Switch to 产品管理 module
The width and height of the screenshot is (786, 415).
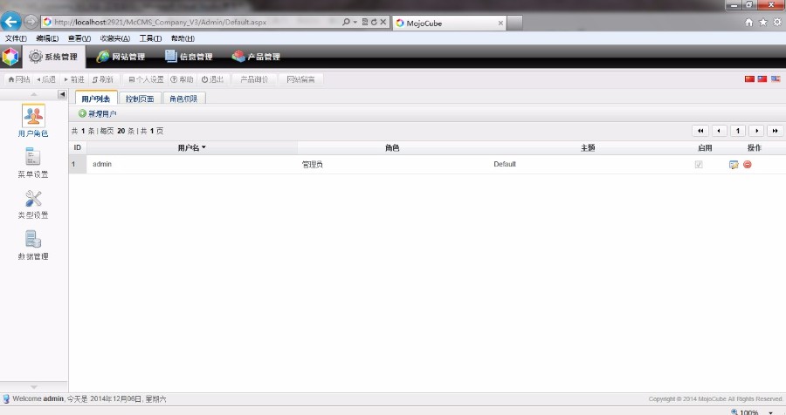[x=256, y=57]
